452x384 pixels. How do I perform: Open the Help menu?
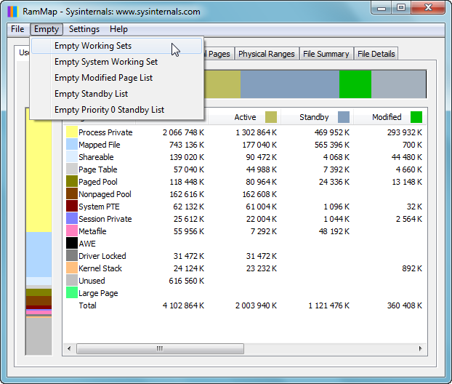[x=118, y=29]
